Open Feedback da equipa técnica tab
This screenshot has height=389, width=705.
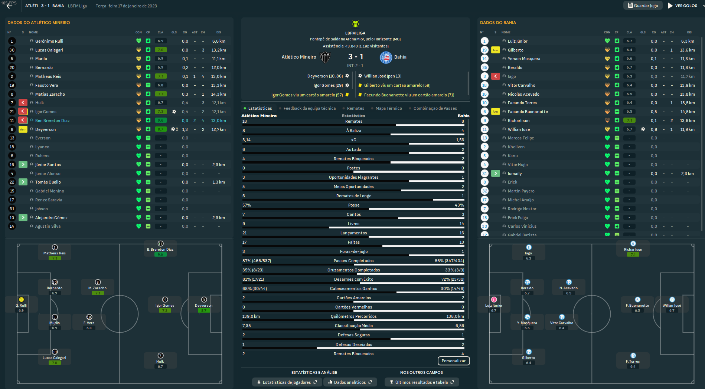point(307,108)
